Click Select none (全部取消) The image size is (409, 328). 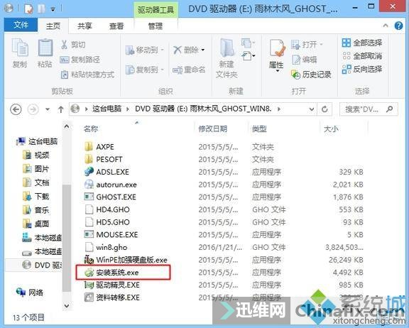(362, 56)
